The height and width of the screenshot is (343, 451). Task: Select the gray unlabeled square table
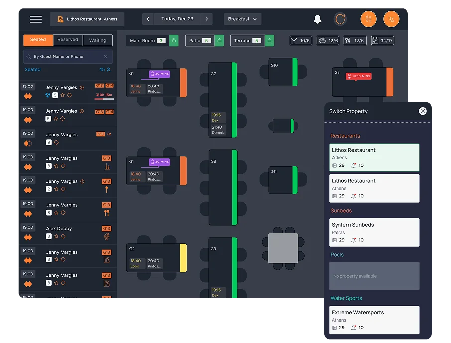pos(283,248)
